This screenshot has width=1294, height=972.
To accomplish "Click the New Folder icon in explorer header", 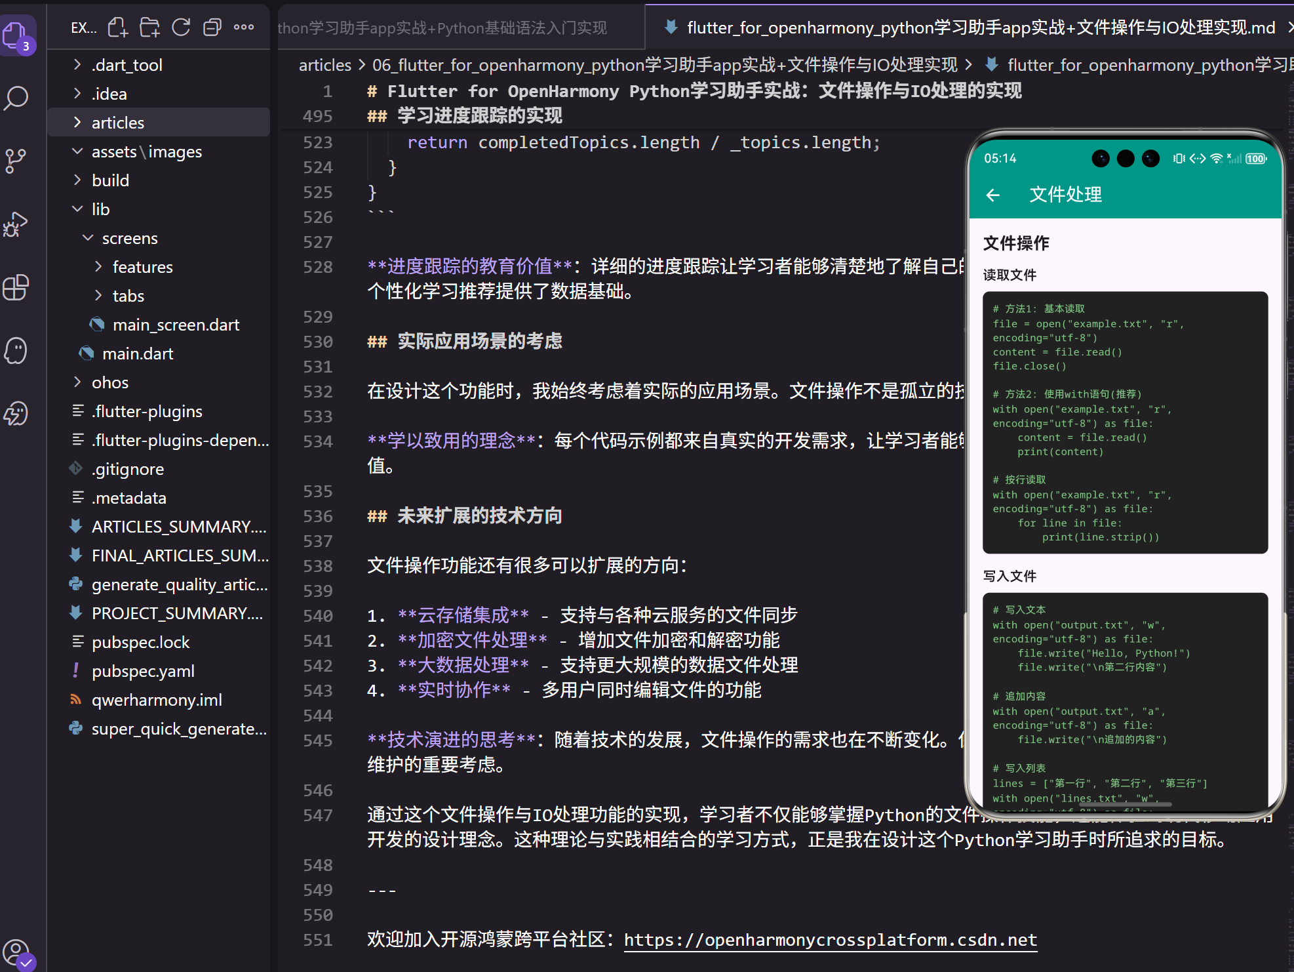I will pos(149,28).
